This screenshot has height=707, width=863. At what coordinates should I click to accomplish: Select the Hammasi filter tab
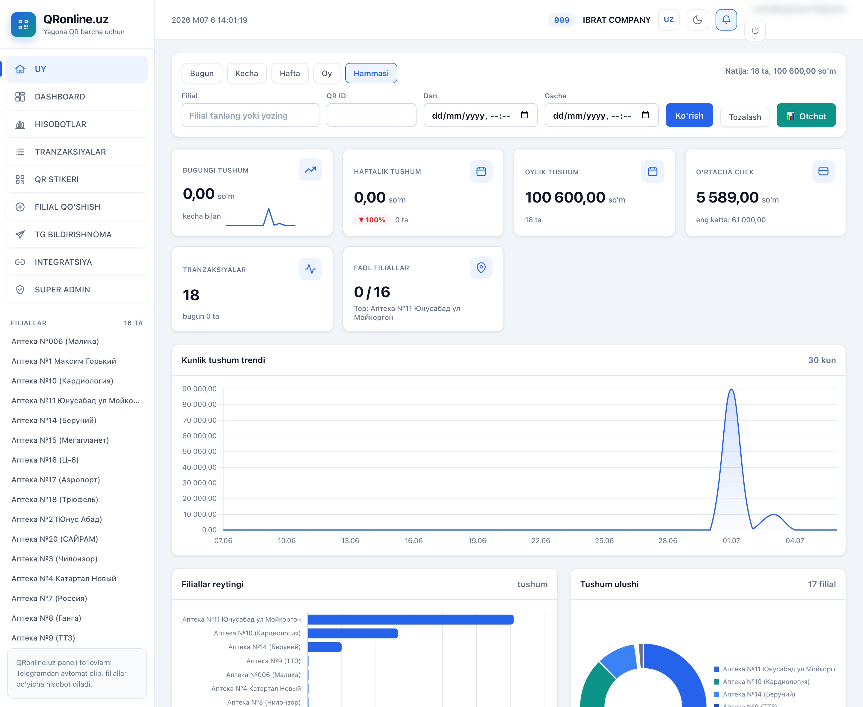pos(371,73)
